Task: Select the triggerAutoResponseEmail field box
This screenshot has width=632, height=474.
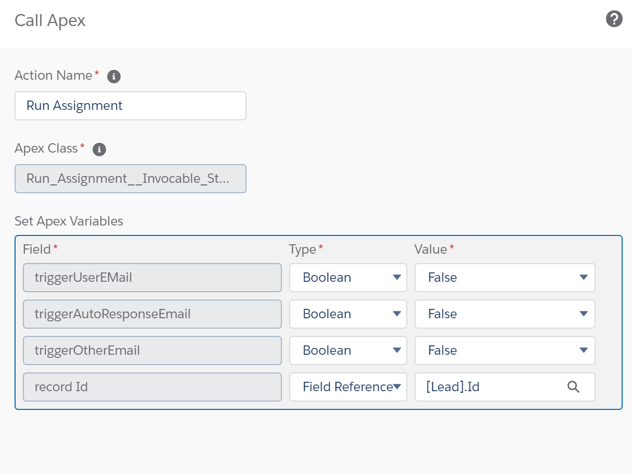Action: [152, 314]
